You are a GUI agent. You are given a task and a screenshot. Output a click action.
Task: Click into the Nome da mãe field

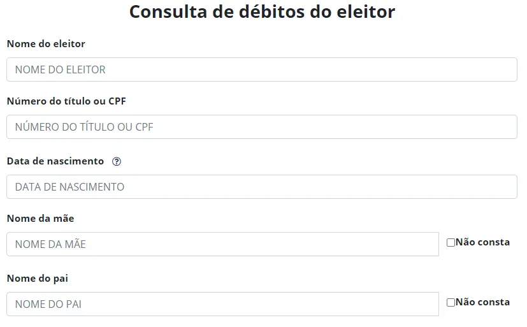[x=222, y=244]
